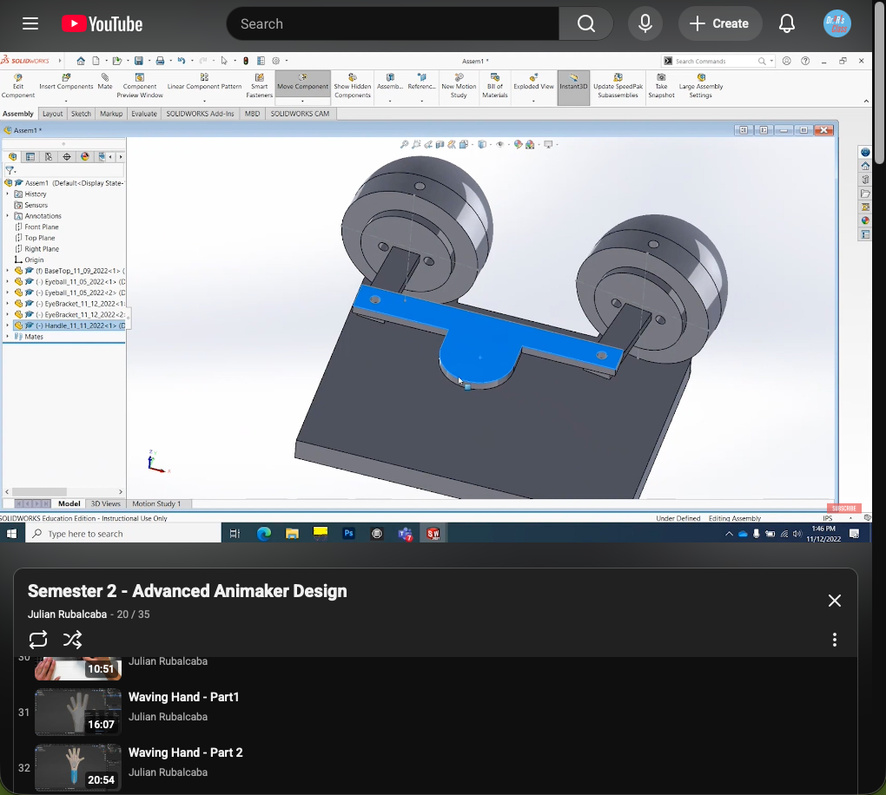Screen dimensions: 886x795
Task: Click Show Hidden Components
Action: pyautogui.click(x=353, y=86)
